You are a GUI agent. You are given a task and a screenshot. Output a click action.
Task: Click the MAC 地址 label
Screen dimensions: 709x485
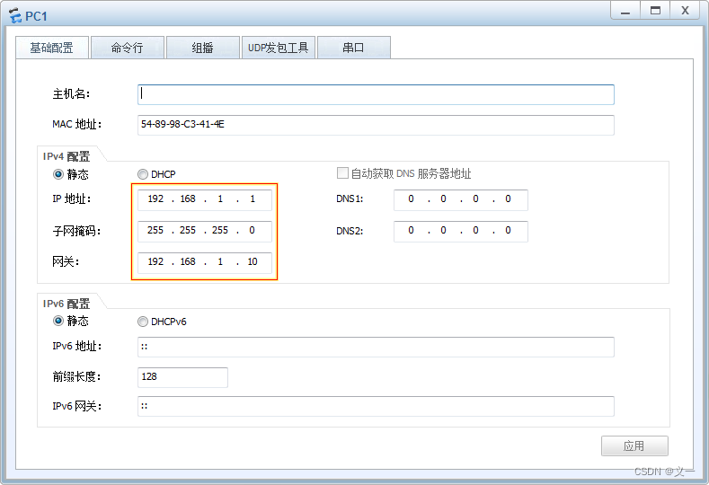point(77,124)
